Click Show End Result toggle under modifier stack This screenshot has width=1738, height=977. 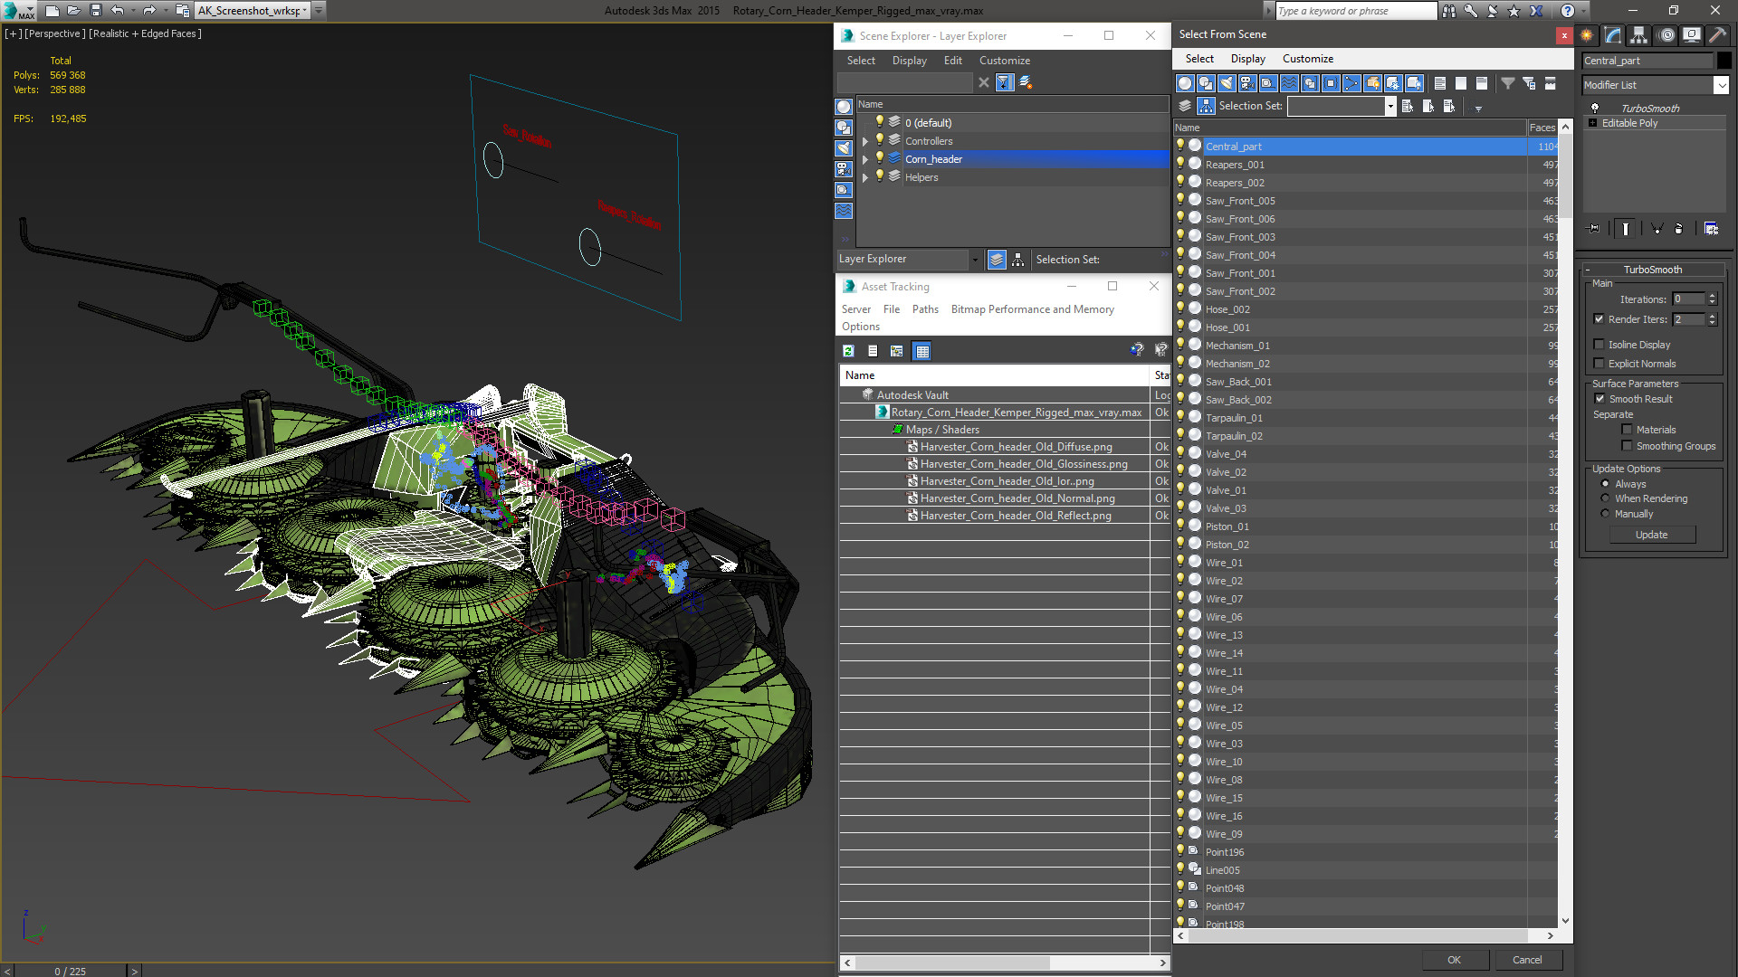pyautogui.click(x=1626, y=229)
